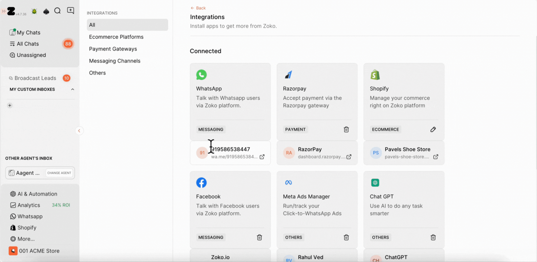Open More... settings
Viewport: 537px width, 262px height.
22,239
